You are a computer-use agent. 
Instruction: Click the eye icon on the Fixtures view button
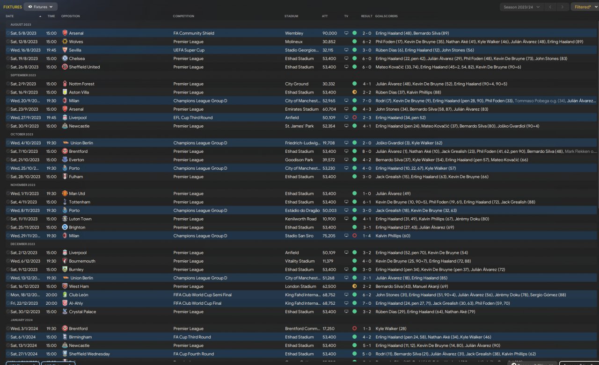[30, 7]
